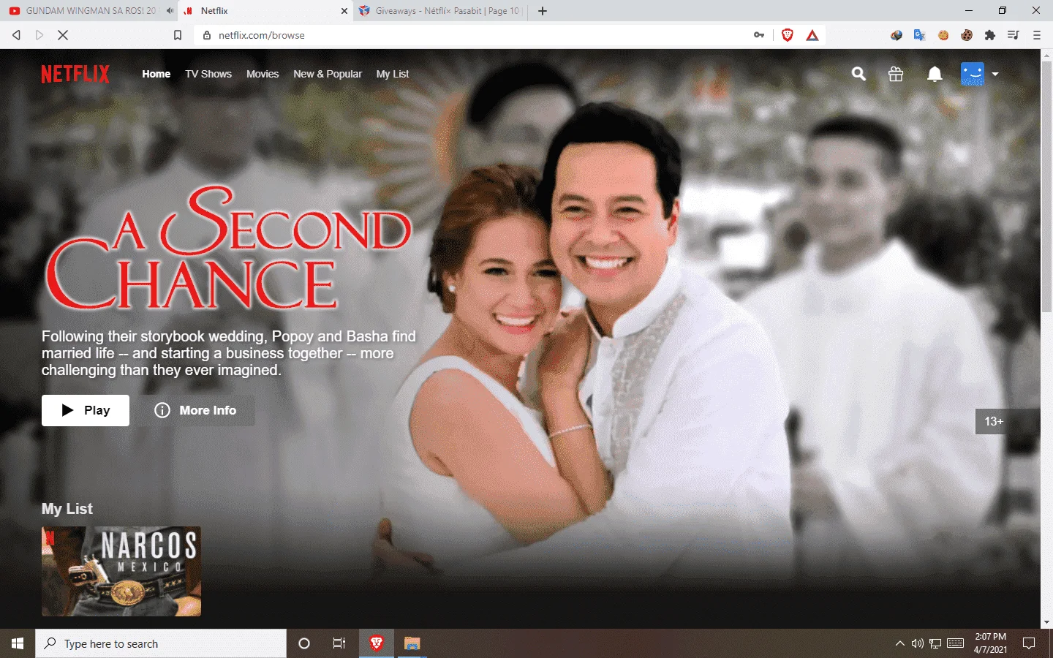1053x658 pixels.
Task: Click the blue smiley profile avatar
Action: [973, 74]
